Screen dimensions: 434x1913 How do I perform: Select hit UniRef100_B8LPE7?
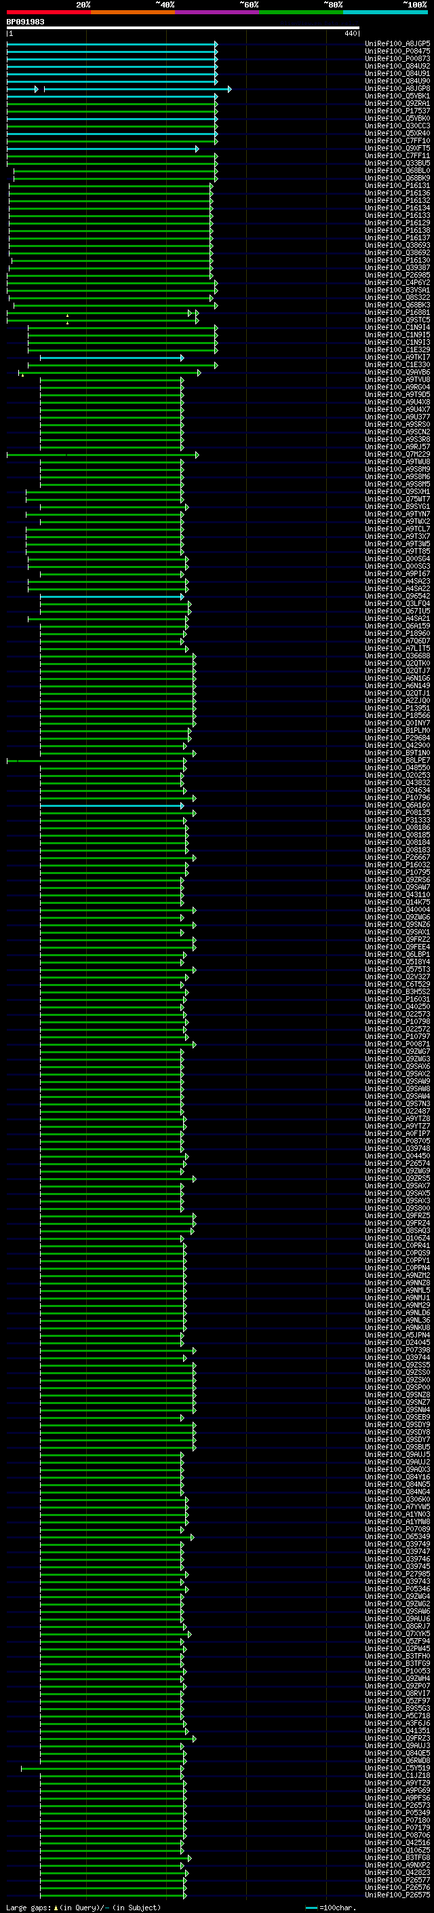(397, 761)
